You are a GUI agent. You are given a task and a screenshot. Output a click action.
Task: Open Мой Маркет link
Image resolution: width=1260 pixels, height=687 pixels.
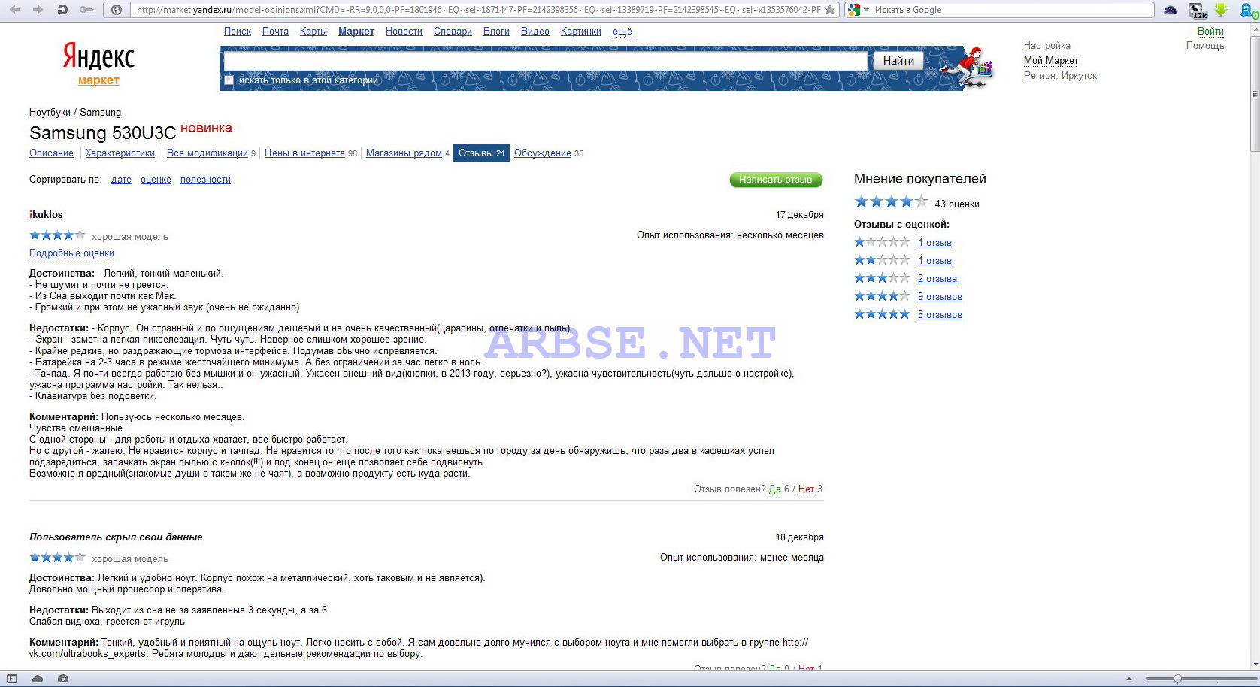pyautogui.click(x=1050, y=61)
